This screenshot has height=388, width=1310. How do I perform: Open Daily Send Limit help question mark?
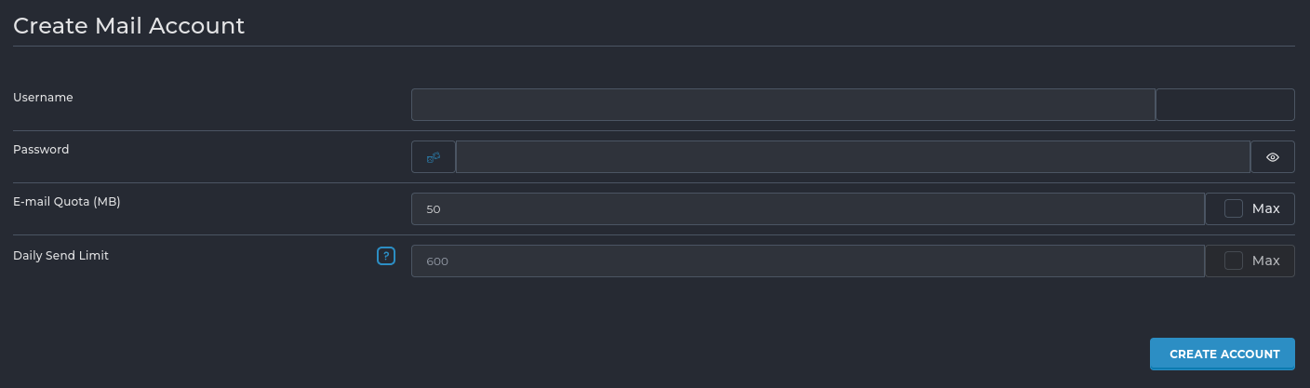point(386,256)
